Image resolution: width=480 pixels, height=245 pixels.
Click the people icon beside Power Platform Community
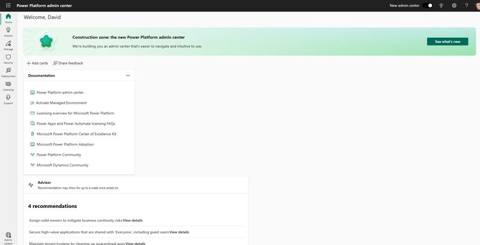point(32,155)
